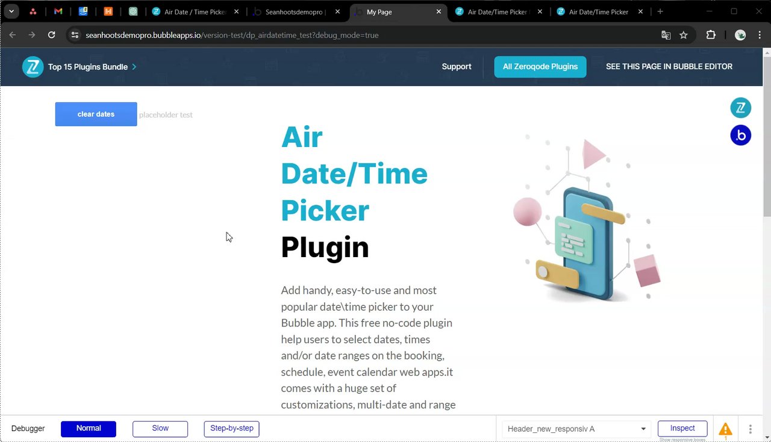Toggle Show responsive boxes text under Inspect
Viewport: 771px width, 442px height.
tap(682, 440)
